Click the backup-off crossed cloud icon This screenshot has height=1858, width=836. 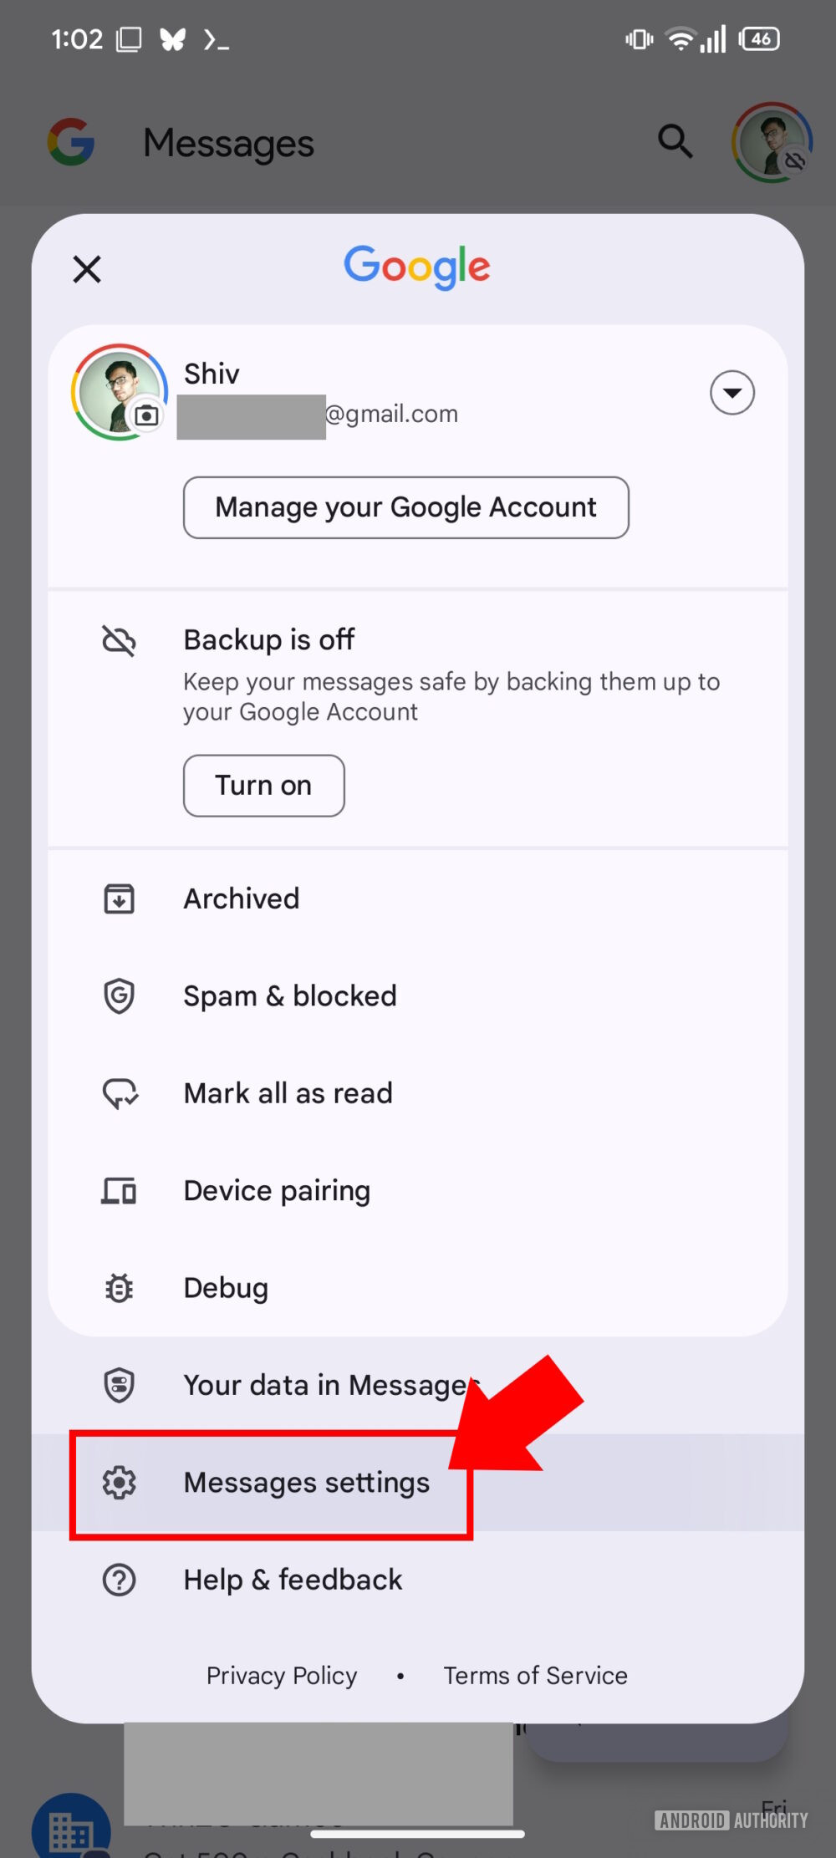click(119, 640)
